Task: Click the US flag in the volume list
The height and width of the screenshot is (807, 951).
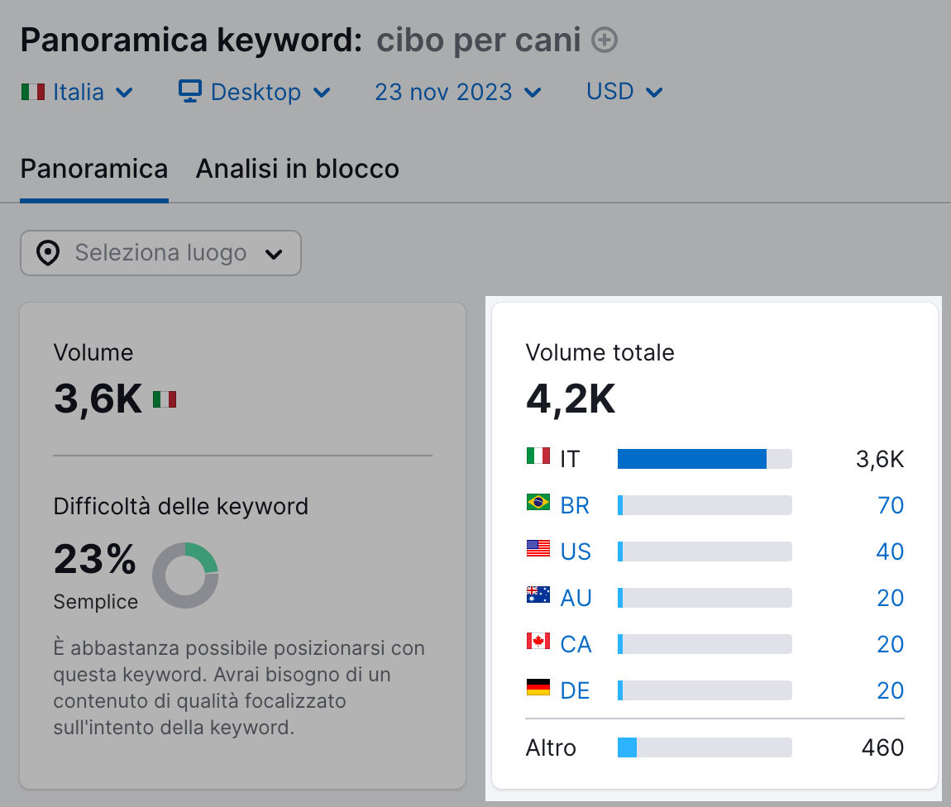Action: 537,551
